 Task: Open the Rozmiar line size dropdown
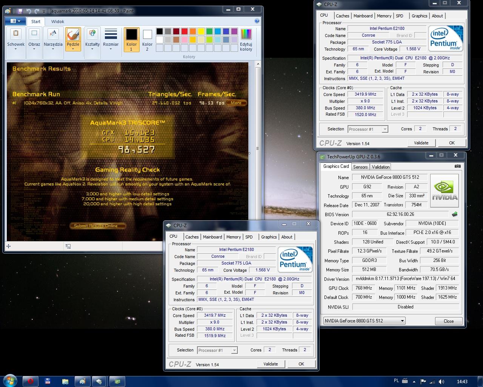pyautogui.click(x=111, y=39)
